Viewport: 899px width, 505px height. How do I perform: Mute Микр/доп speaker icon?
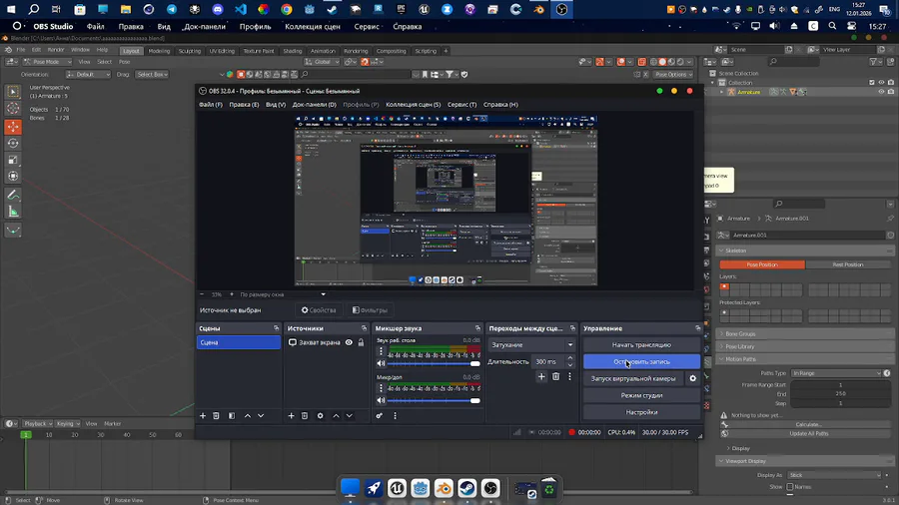(x=381, y=400)
